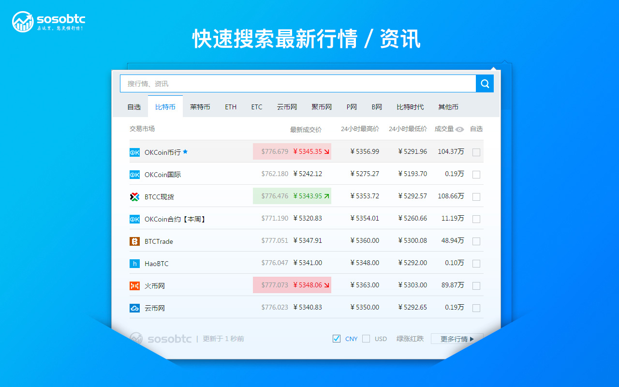Check the 自选 box for BTCC现货

point(476,197)
